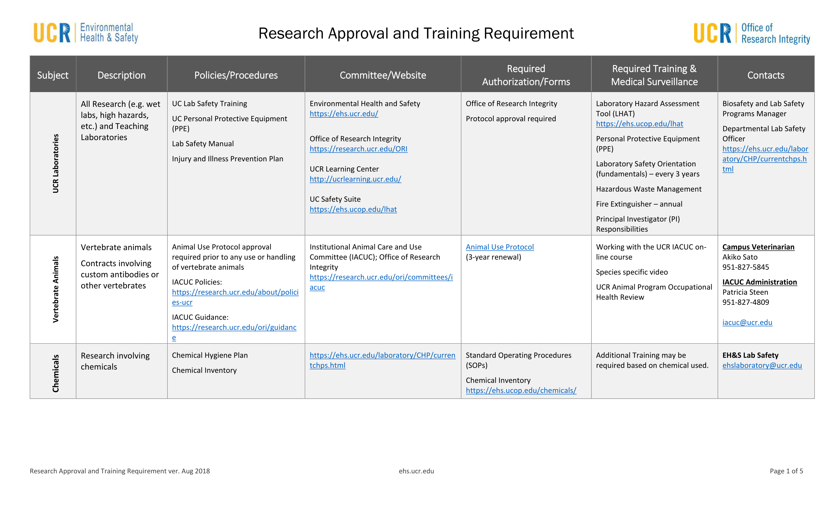833x505 pixels.
Task: Open the IACUC Policies link
Action: point(235,292)
